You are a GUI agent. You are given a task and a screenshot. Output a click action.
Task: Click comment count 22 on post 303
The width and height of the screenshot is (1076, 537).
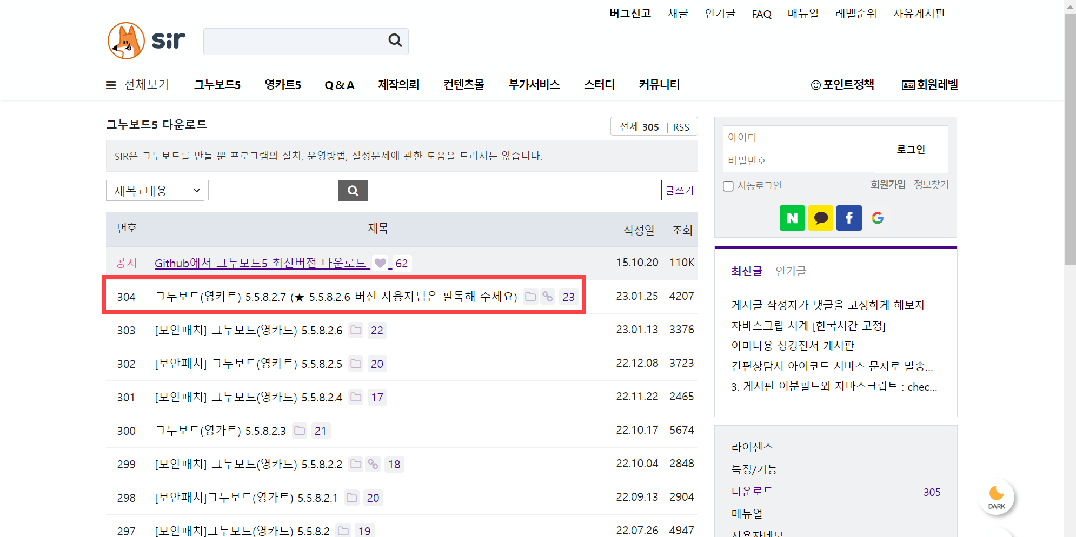pos(377,330)
